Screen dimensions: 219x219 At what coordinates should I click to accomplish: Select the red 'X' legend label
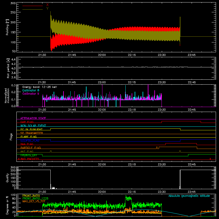pyautogui.click(x=47, y=5)
